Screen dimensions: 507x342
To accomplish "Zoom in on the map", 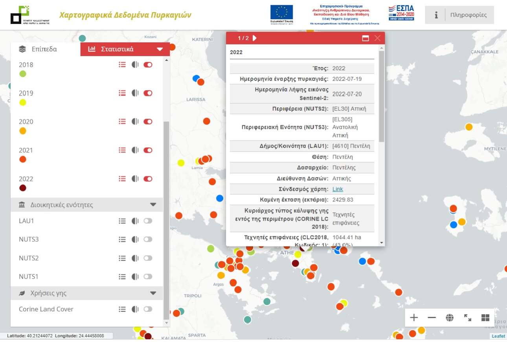I will [x=413, y=317].
